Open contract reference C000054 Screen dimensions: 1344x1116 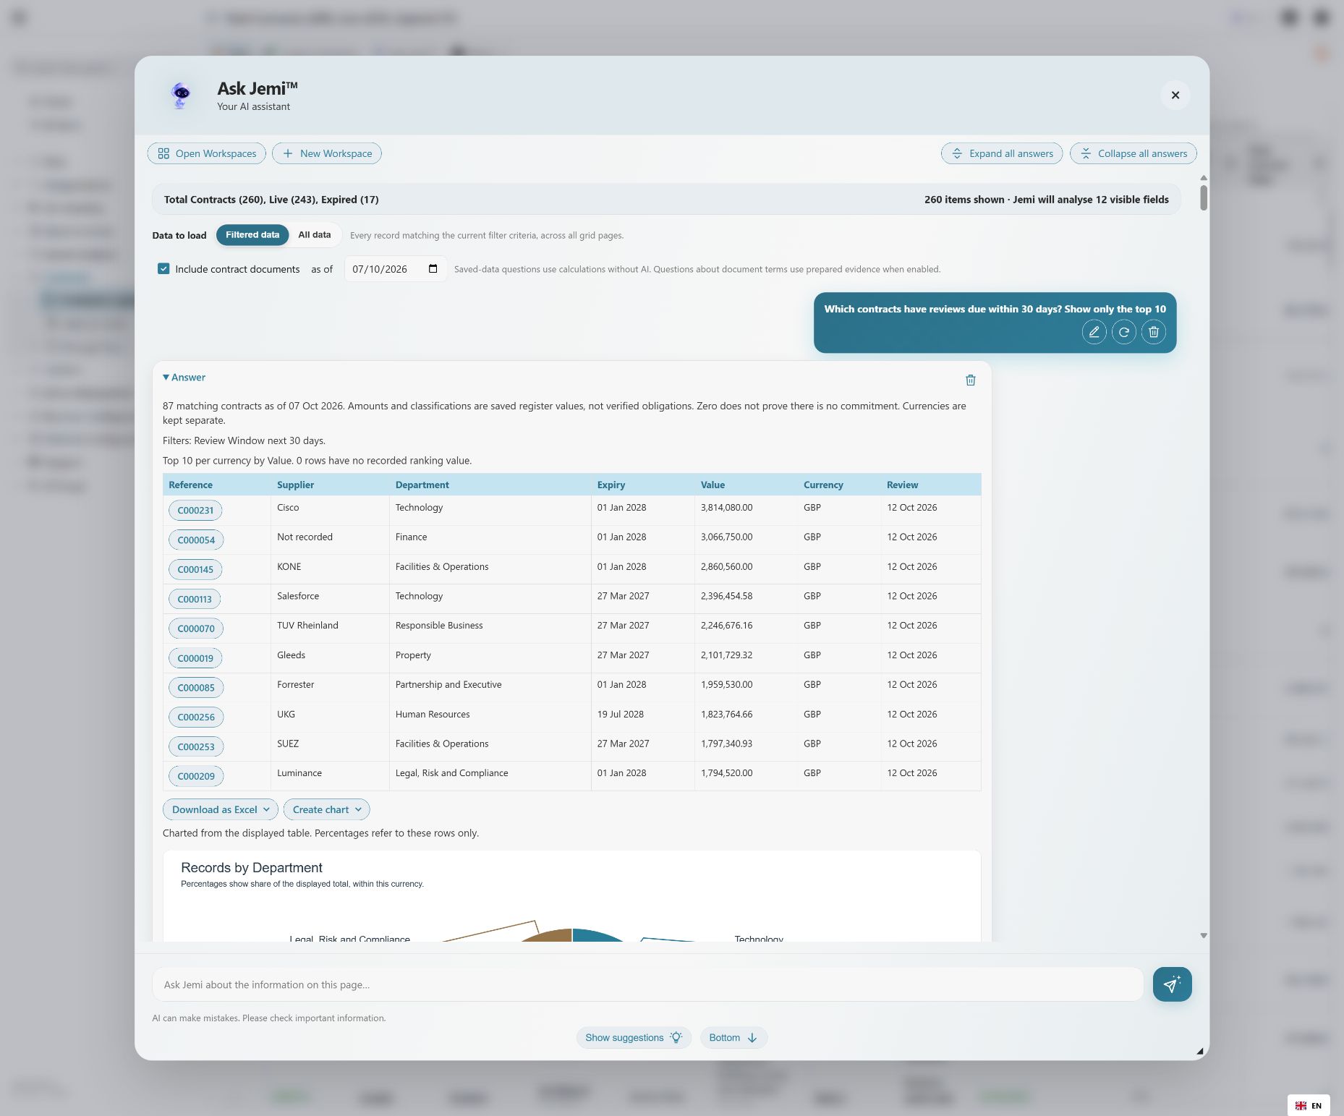coord(196,540)
